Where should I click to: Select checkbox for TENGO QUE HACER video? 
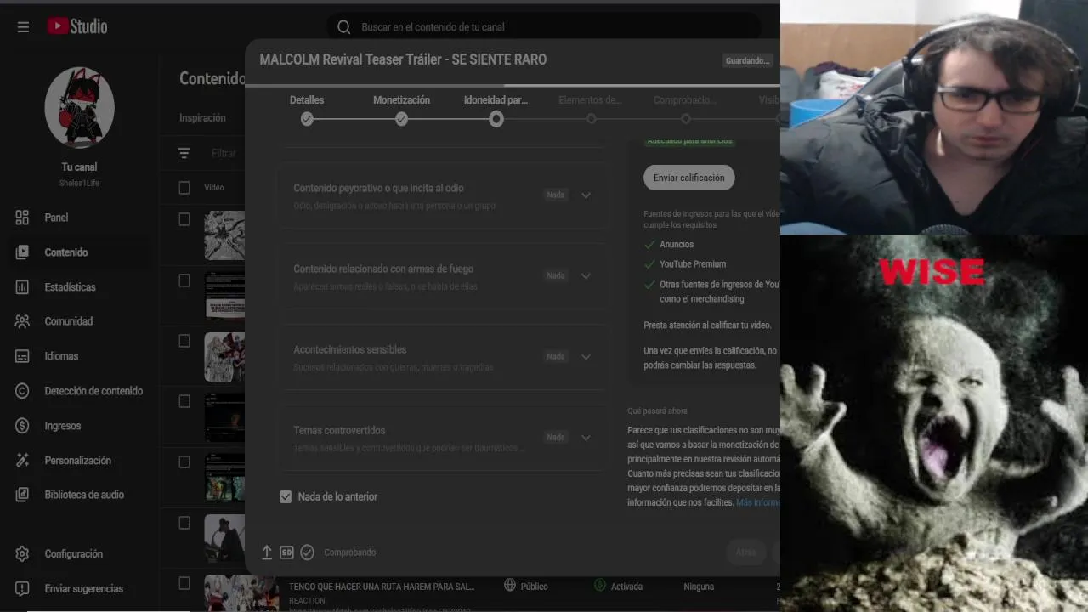click(184, 583)
